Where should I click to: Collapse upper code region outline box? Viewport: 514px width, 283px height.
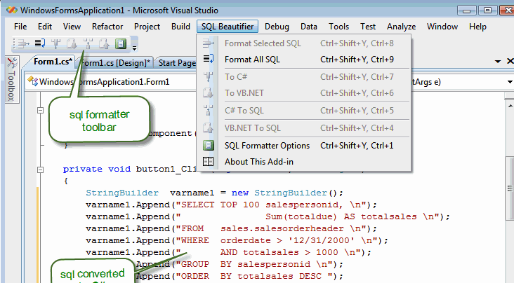40,110
